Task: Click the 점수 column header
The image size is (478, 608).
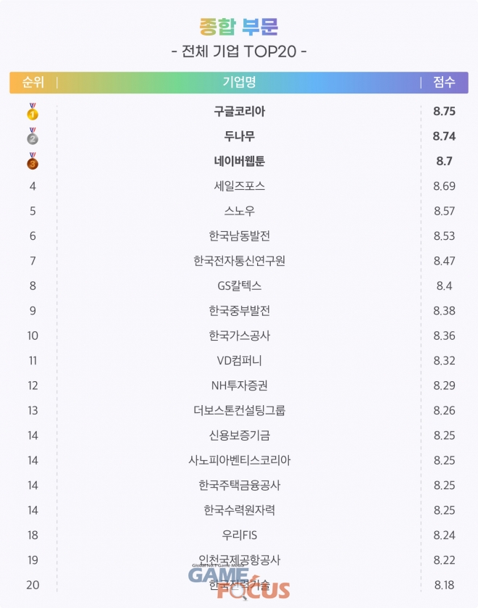Action: pyautogui.click(x=444, y=83)
